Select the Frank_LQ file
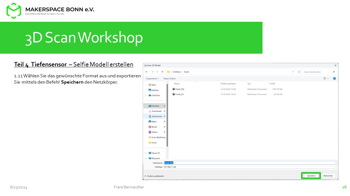Screen dimensions: 350x196 point(179,94)
